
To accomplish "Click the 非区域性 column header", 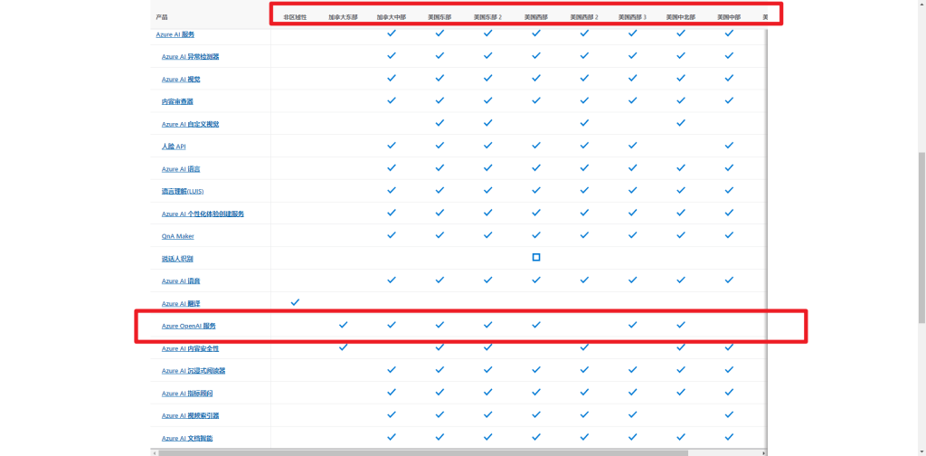I will (295, 17).
